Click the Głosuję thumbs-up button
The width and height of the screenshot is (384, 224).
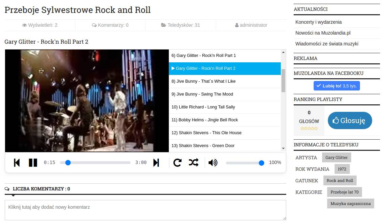pos(349,120)
